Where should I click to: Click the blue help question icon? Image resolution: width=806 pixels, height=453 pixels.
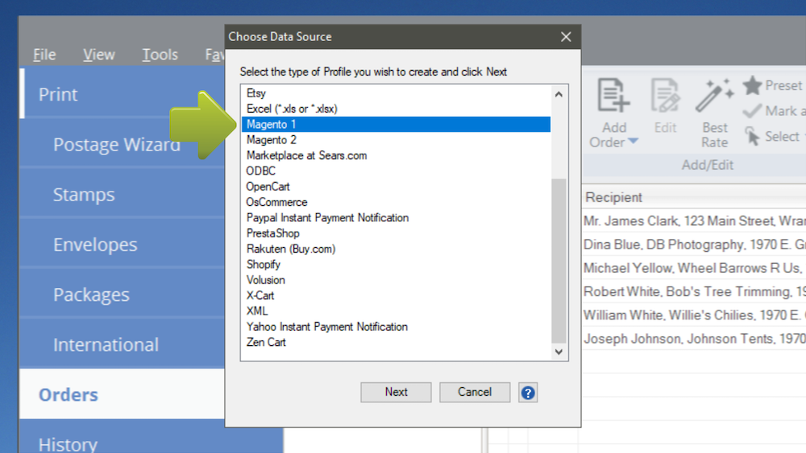coord(528,393)
